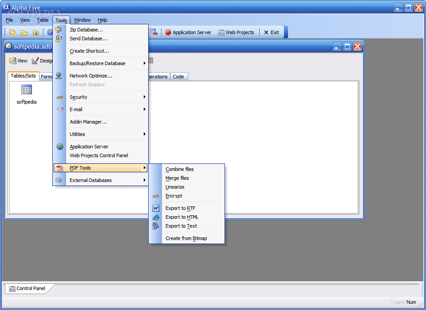Select Web Projects Control Panel entry

101,155
